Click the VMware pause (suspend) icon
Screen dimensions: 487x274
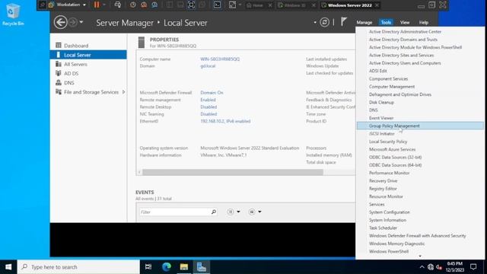tap(97, 5)
